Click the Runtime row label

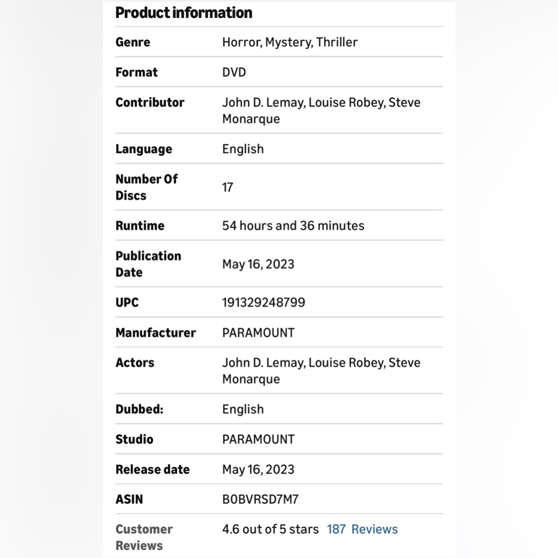[x=140, y=225]
